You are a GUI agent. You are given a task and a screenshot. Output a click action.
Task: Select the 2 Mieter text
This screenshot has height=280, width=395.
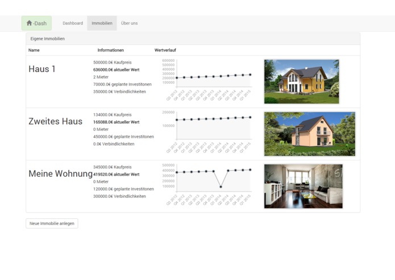coord(101,77)
